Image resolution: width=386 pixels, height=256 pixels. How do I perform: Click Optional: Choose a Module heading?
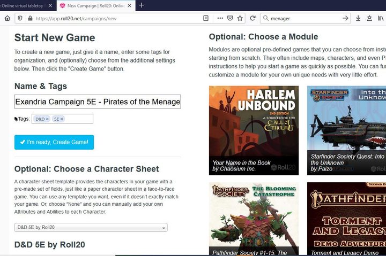263,37
